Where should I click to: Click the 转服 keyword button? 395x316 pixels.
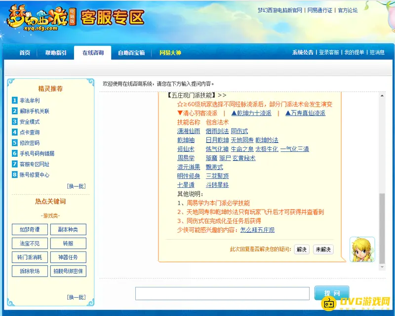pos(68,244)
